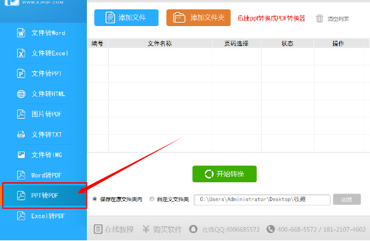Start conversion with the green 开始转换 button
The width and height of the screenshot is (370, 241).
224,174
